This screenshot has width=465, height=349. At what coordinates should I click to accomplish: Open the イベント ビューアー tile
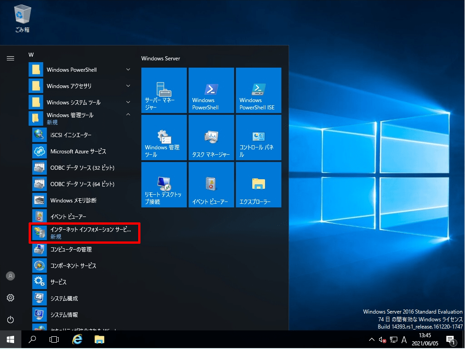(211, 185)
